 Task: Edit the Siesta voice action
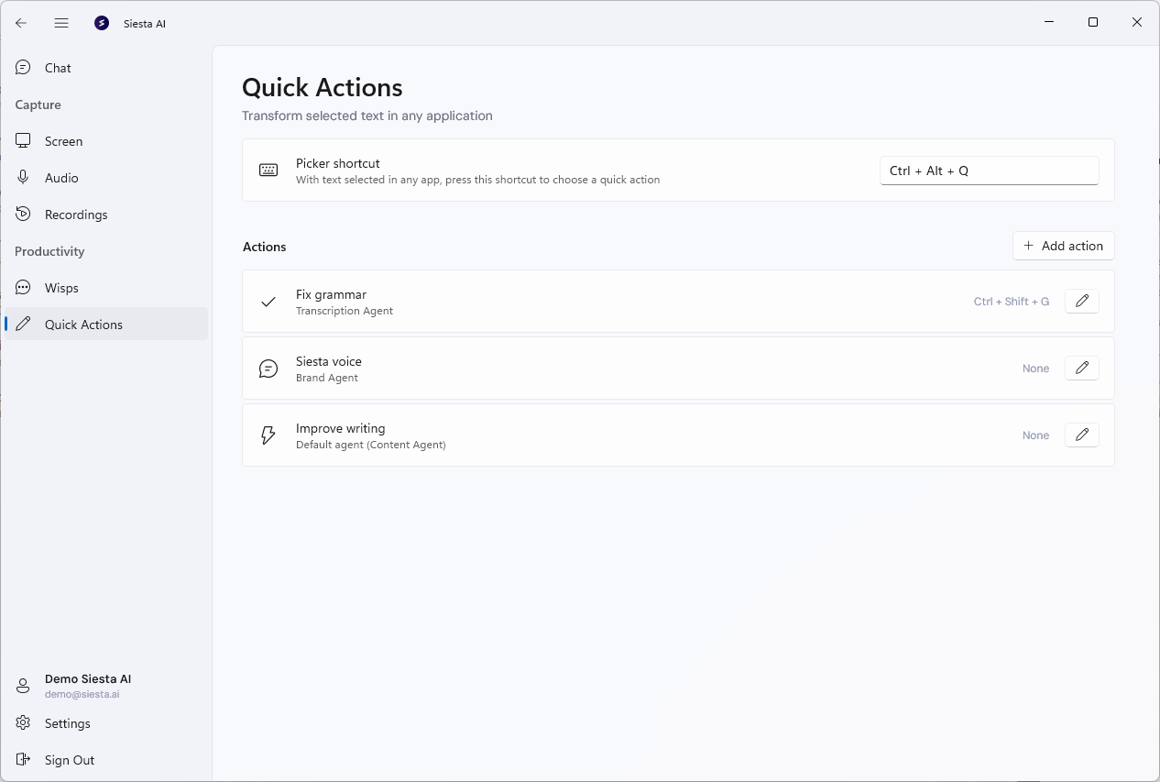1082,369
